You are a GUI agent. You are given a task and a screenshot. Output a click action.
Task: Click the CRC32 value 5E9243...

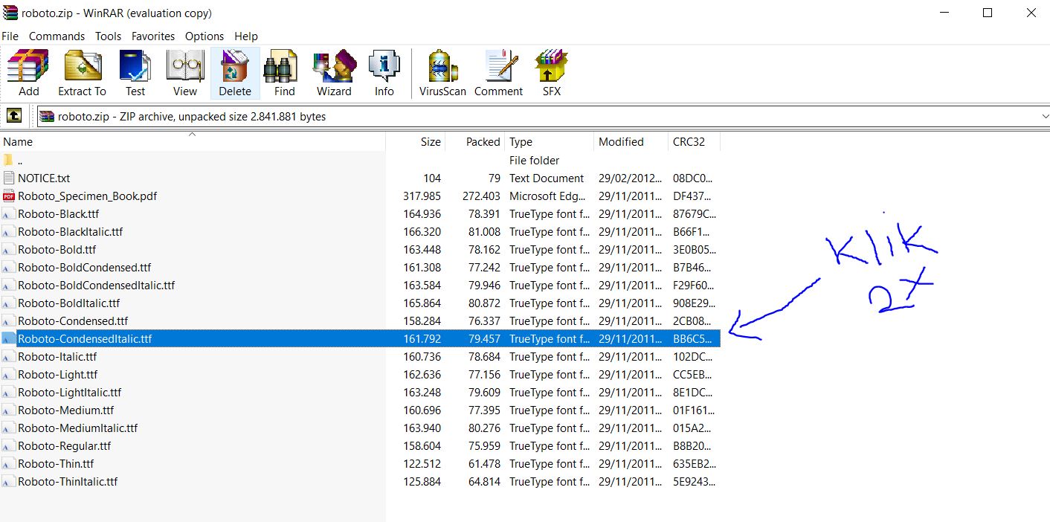(694, 482)
